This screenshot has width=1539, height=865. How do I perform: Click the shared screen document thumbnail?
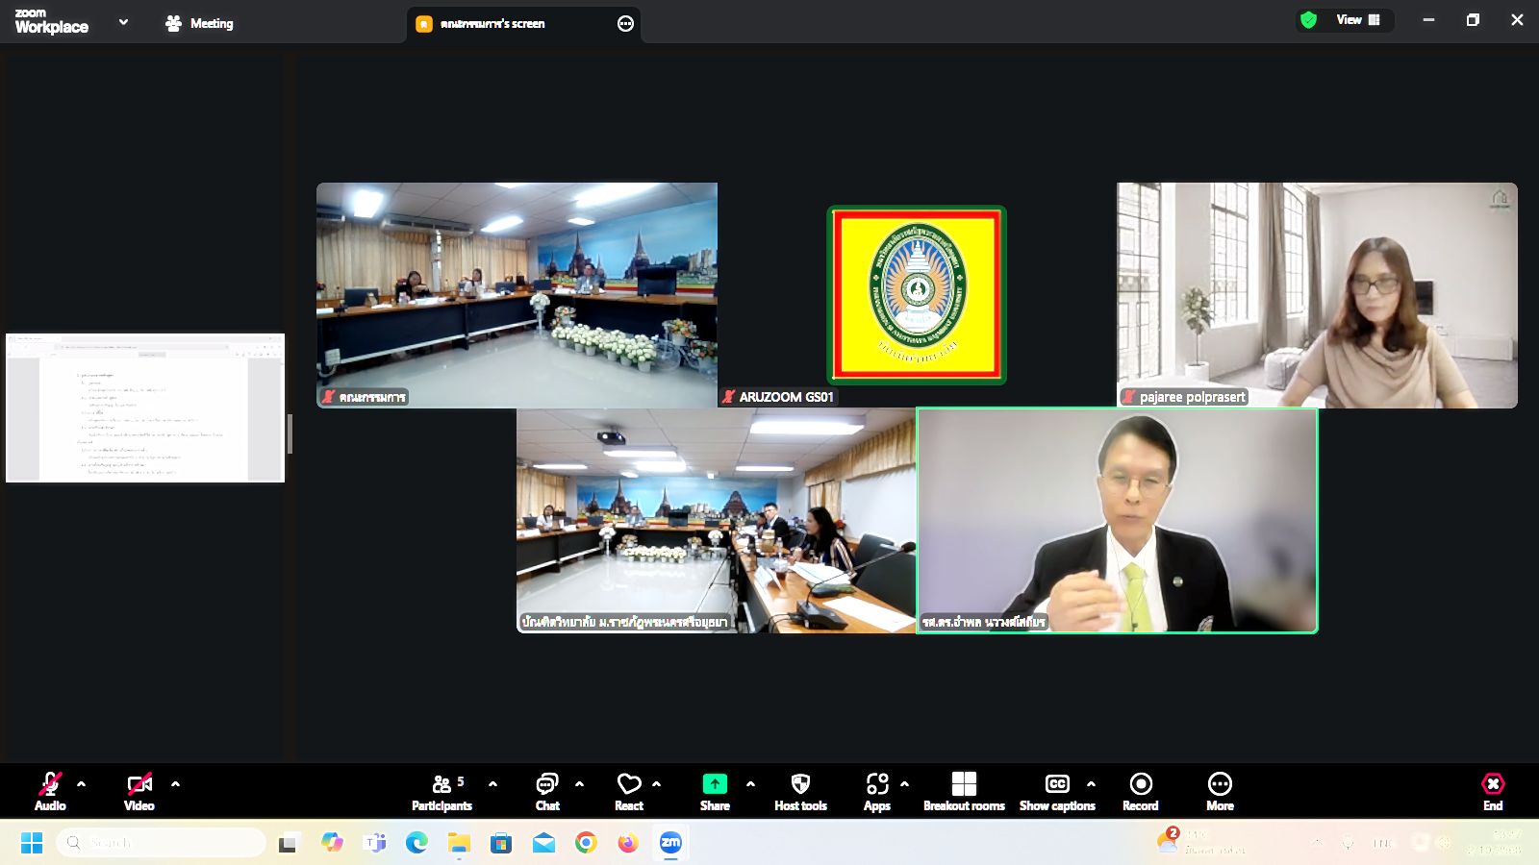145,408
